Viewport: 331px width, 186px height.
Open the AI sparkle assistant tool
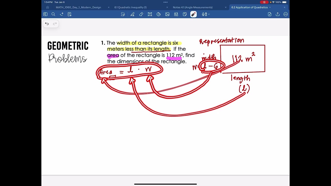[62, 14]
